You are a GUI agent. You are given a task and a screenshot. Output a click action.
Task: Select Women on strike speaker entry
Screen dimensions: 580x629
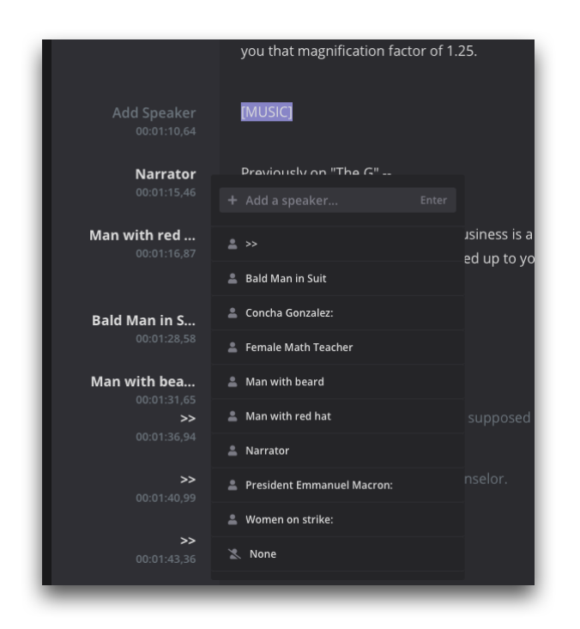click(x=337, y=520)
